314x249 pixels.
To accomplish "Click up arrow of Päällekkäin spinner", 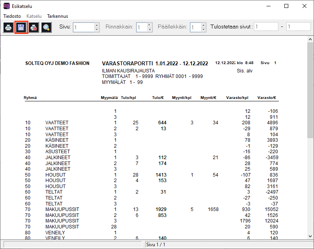I will (203, 25).
